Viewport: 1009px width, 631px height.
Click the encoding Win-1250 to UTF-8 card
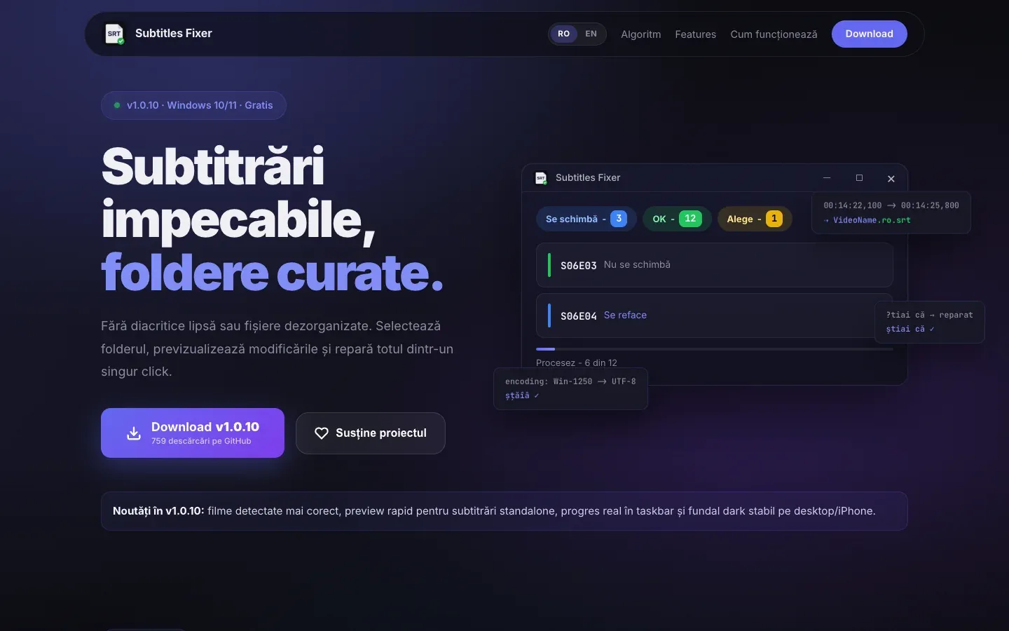571,388
